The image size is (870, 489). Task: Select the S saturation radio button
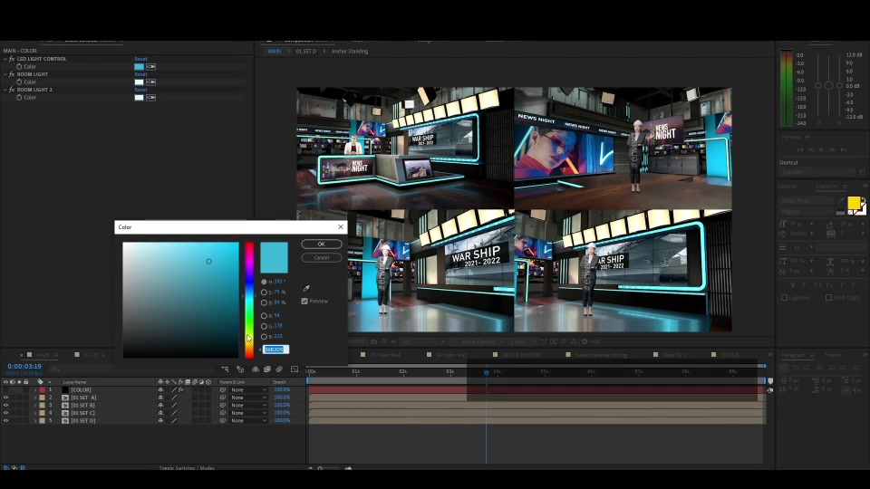[x=264, y=292]
